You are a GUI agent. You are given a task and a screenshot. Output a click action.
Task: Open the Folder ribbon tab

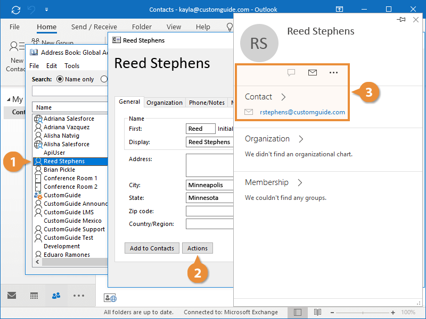tap(142, 27)
